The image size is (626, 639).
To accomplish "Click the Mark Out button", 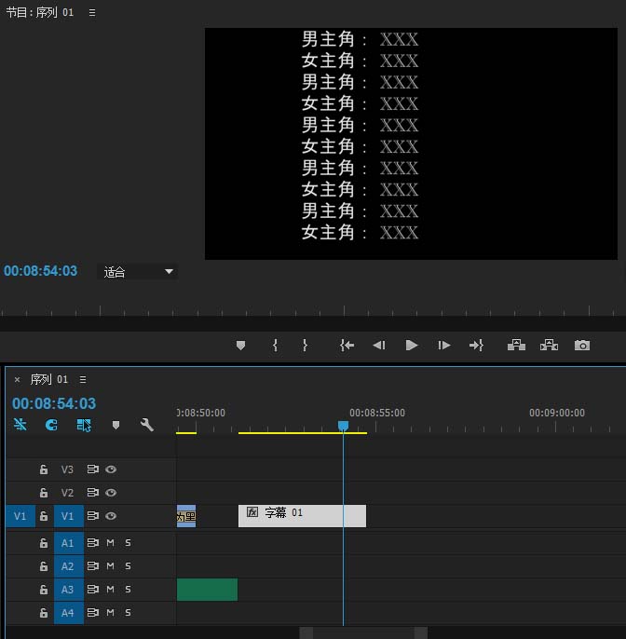I will (305, 346).
